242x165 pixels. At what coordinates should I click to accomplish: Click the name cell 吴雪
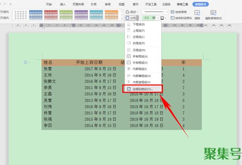pos(48,100)
